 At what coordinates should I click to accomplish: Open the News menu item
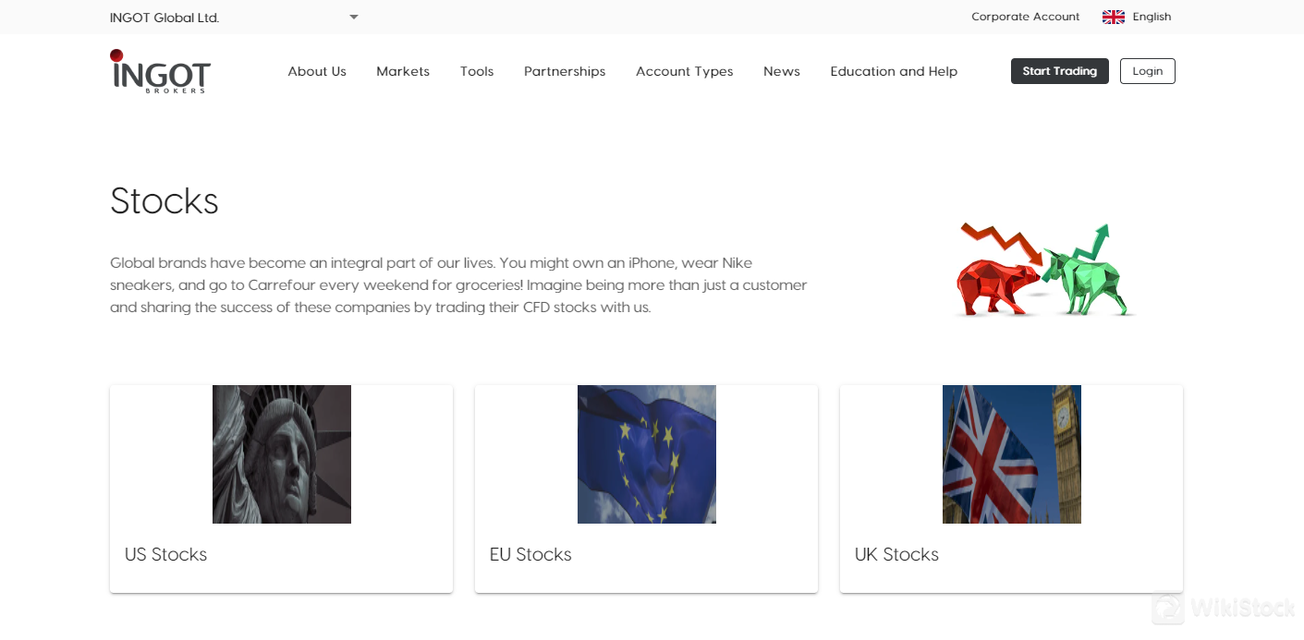click(x=782, y=71)
